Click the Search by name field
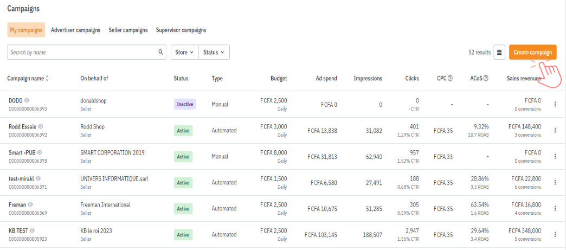The width and height of the screenshot is (566, 250). pyautogui.click(x=81, y=53)
